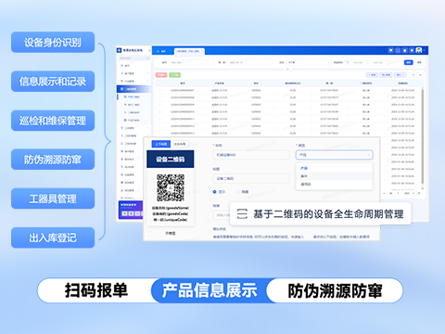Viewport: 445px width, 334px height.
Task: Open the home tab in the header bar
Action: [x=162, y=51]
